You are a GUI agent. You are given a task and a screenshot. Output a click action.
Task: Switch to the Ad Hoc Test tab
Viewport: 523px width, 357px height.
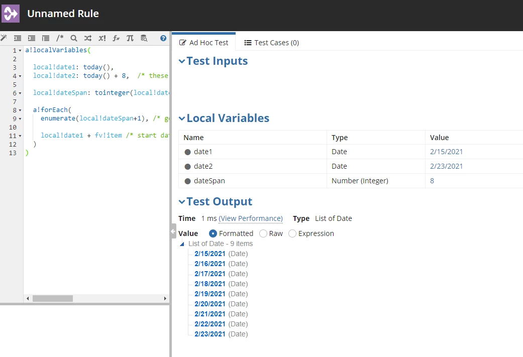pos(204,43)
